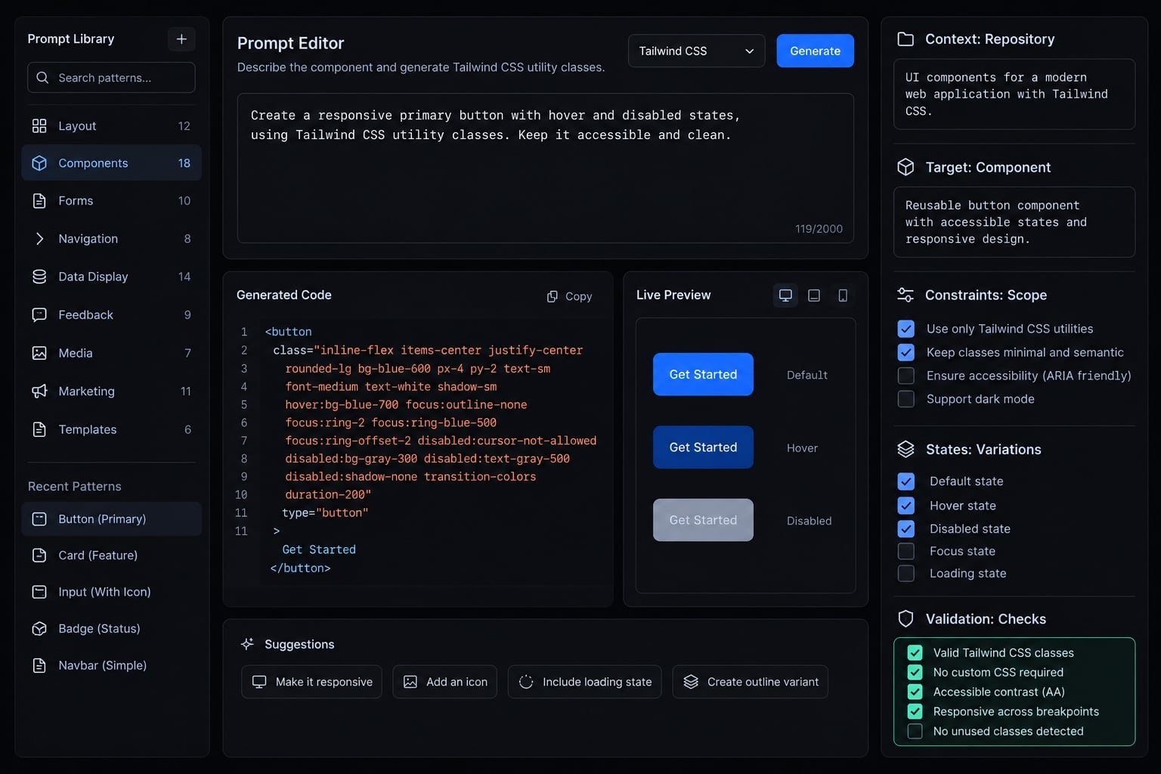
Task: Enable Ensure accessibility (ARIA friendly)
Action: click(906, 376)
